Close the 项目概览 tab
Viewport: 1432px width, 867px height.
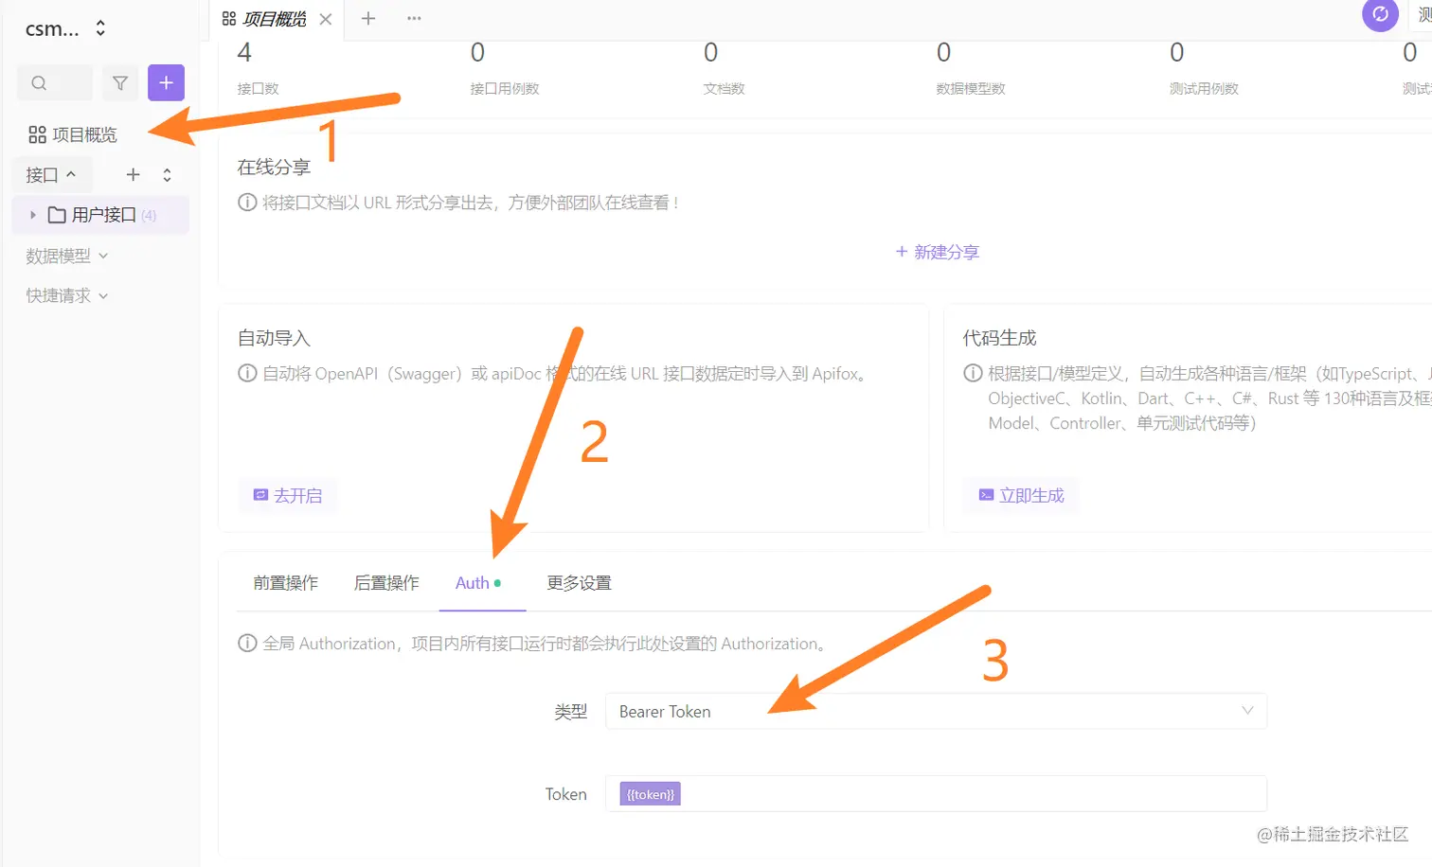[326, 19]
